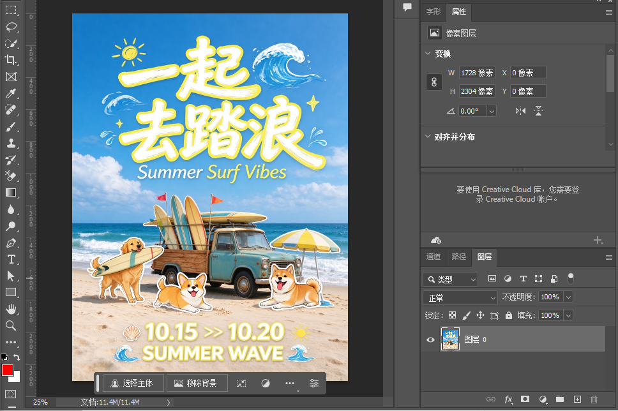Switch to the 属性 tab

[459, 12]
